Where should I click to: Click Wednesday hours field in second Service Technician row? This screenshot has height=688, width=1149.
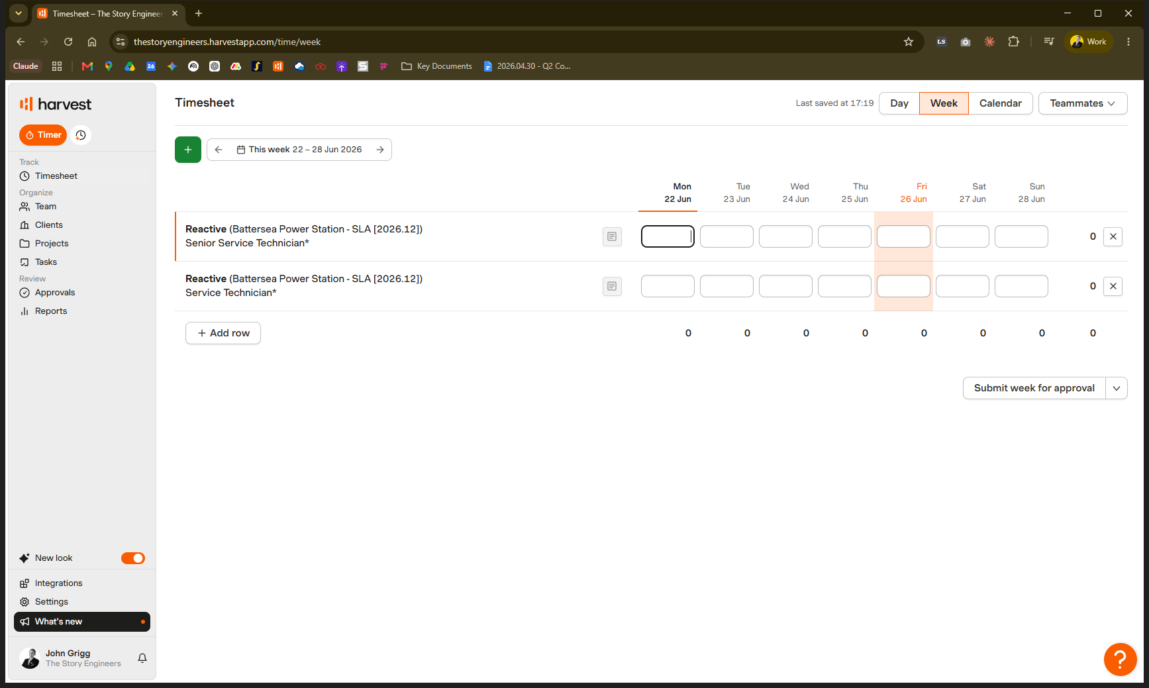point(785,286)
